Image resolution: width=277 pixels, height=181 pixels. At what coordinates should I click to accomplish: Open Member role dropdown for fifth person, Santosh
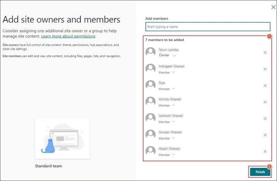click(167, 122)
